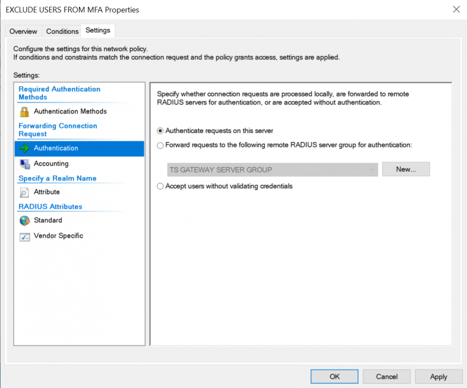Select the Attribute item label
The image size is (467, 388).
(x=47, y=192)
